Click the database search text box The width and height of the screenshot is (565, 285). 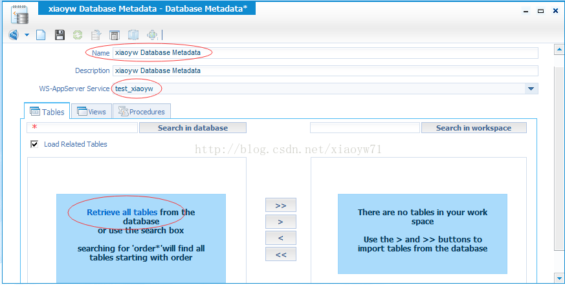coord(82,128)
